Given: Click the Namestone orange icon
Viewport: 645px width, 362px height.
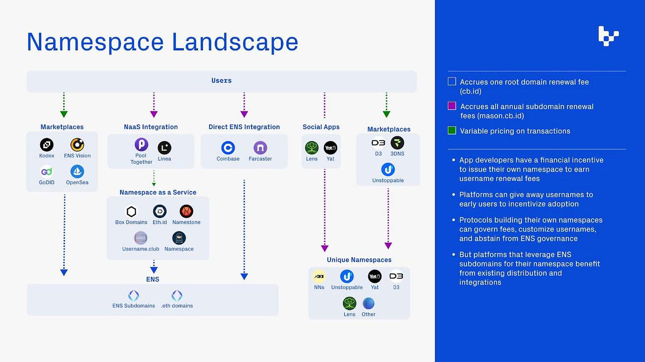Looking at the screenshot, I should [187, 211].
